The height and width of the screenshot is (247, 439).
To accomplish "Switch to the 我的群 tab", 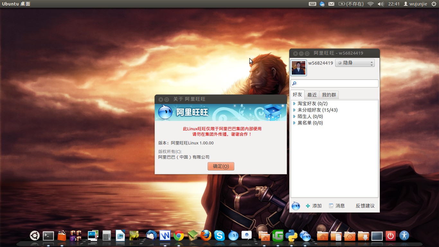I will click(329, 95).
